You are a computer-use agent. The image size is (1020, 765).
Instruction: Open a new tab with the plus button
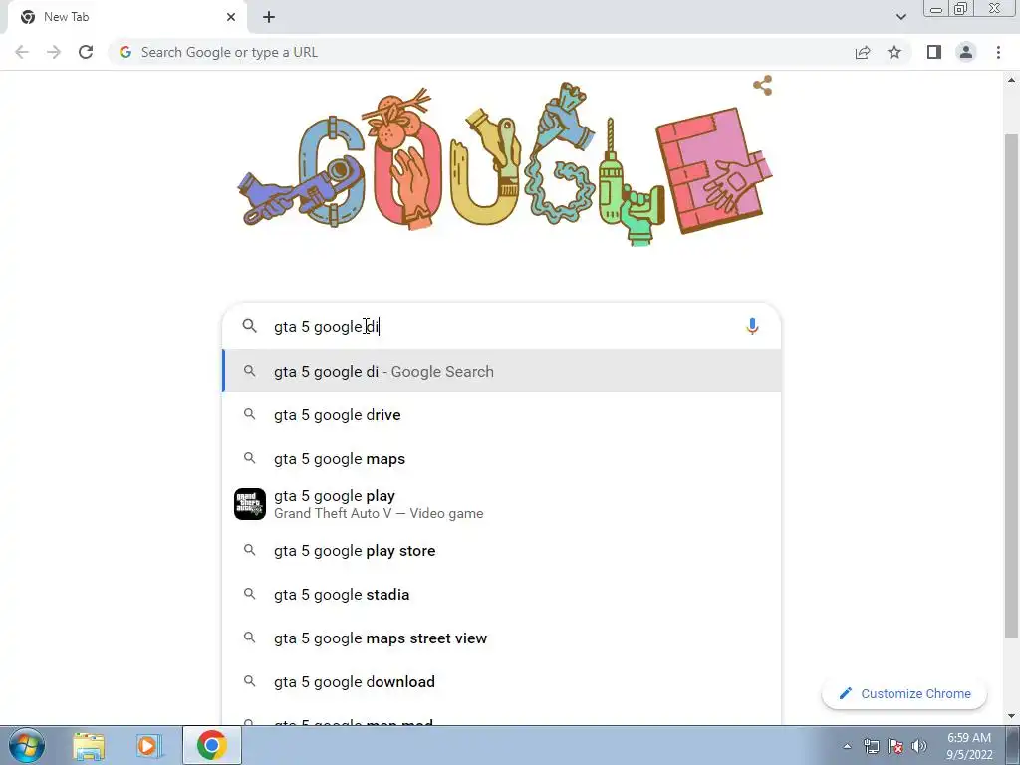tap(269, 17)
